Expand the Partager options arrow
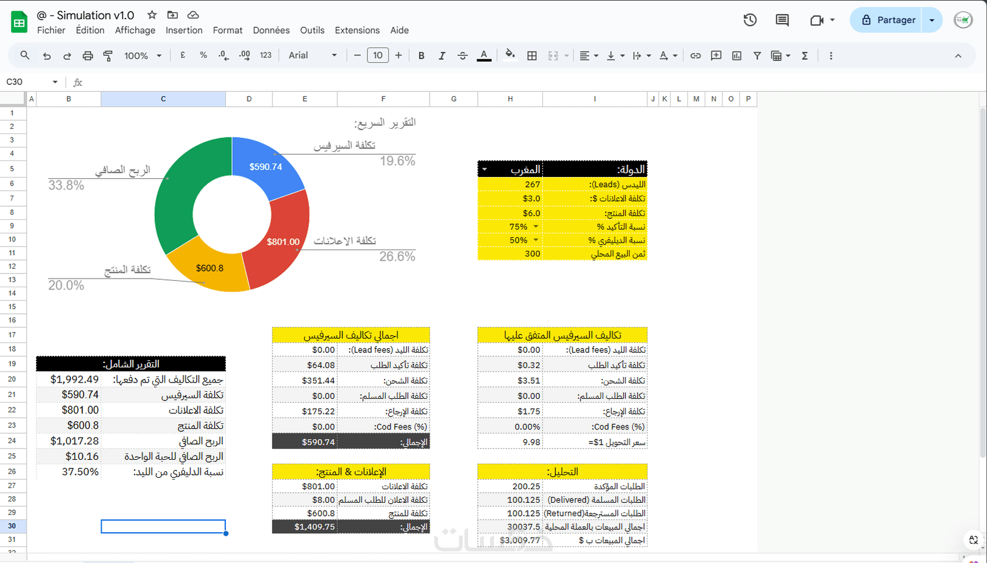 932,20
